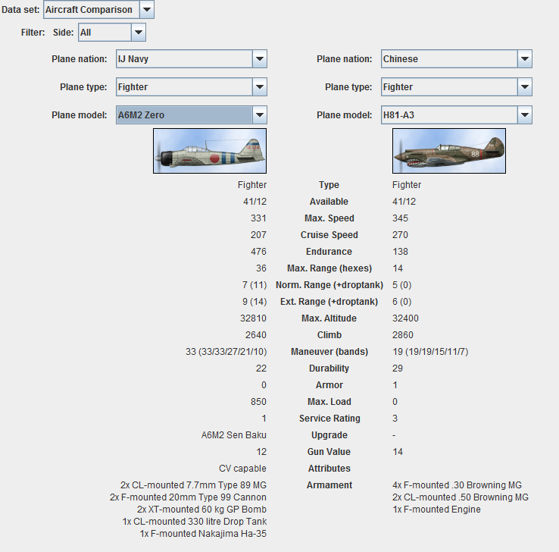Click the H81-A3 durability value 29
This screenshot has height=552, width=559.
pos(398,369)
